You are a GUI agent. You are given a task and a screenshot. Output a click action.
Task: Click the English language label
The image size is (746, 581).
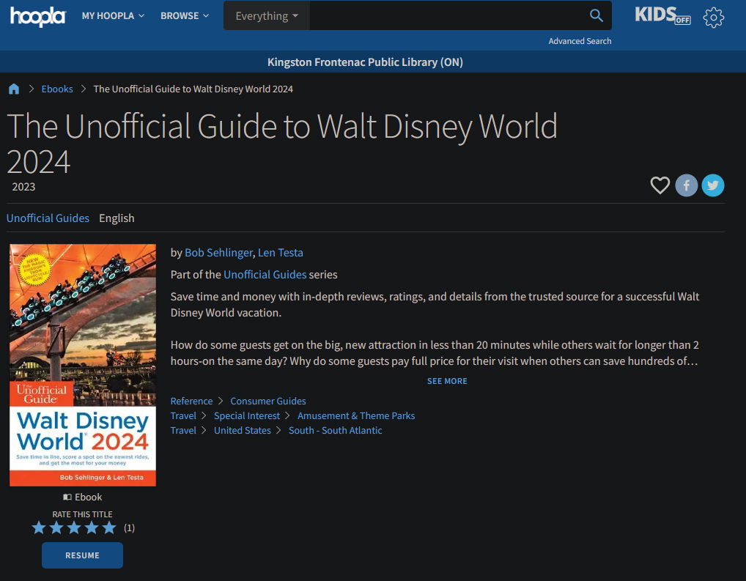pyautogui.click(x=117, y=218)
